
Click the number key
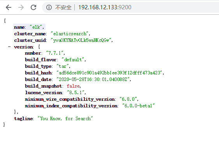pos(33,53)
